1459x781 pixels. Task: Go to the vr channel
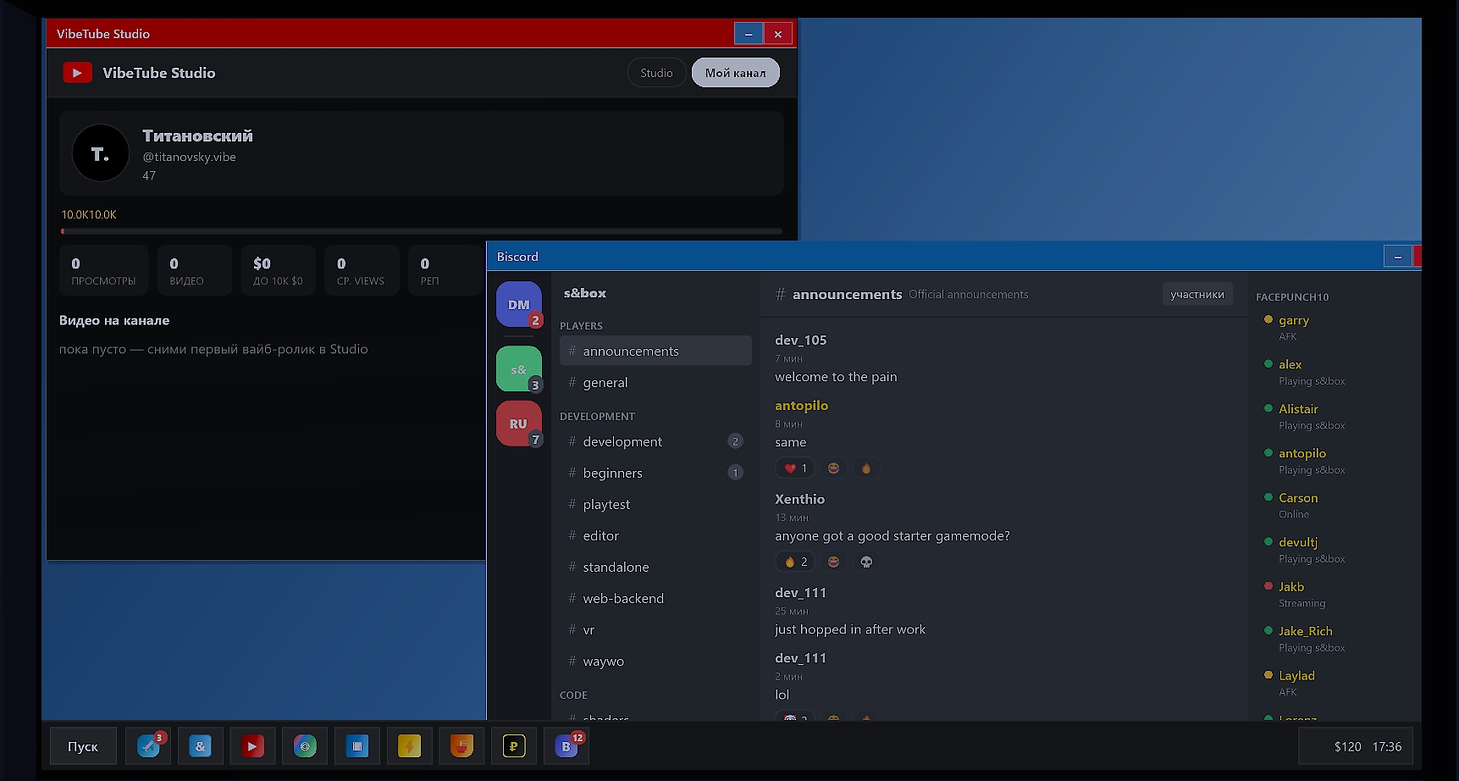tap(655, 629)
